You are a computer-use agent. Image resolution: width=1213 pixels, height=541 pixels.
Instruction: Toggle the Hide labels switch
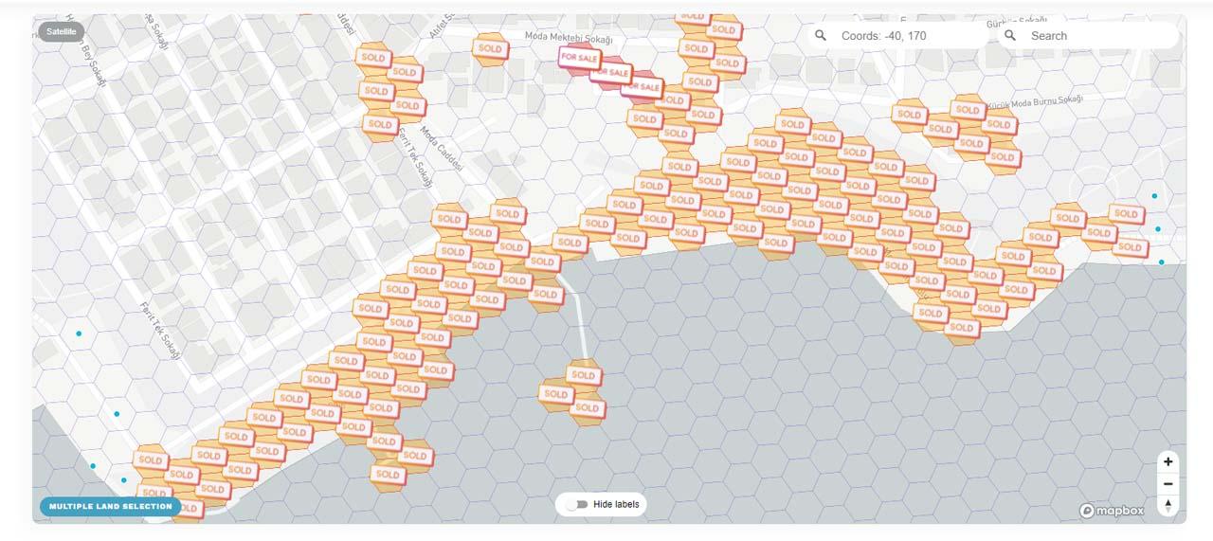click(576, 504)
